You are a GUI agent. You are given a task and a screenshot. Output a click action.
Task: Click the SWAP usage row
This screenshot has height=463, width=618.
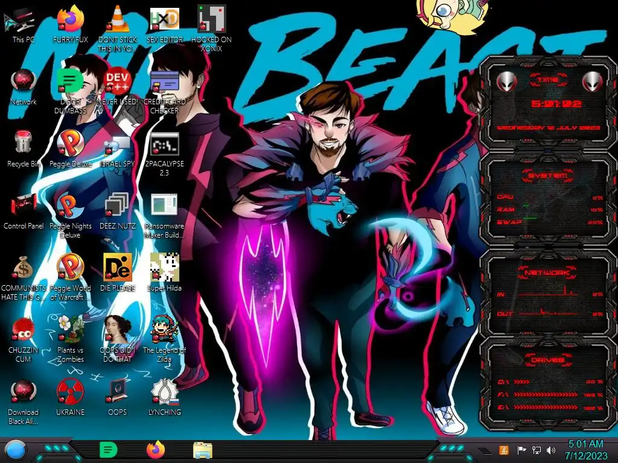pos(550,222)
